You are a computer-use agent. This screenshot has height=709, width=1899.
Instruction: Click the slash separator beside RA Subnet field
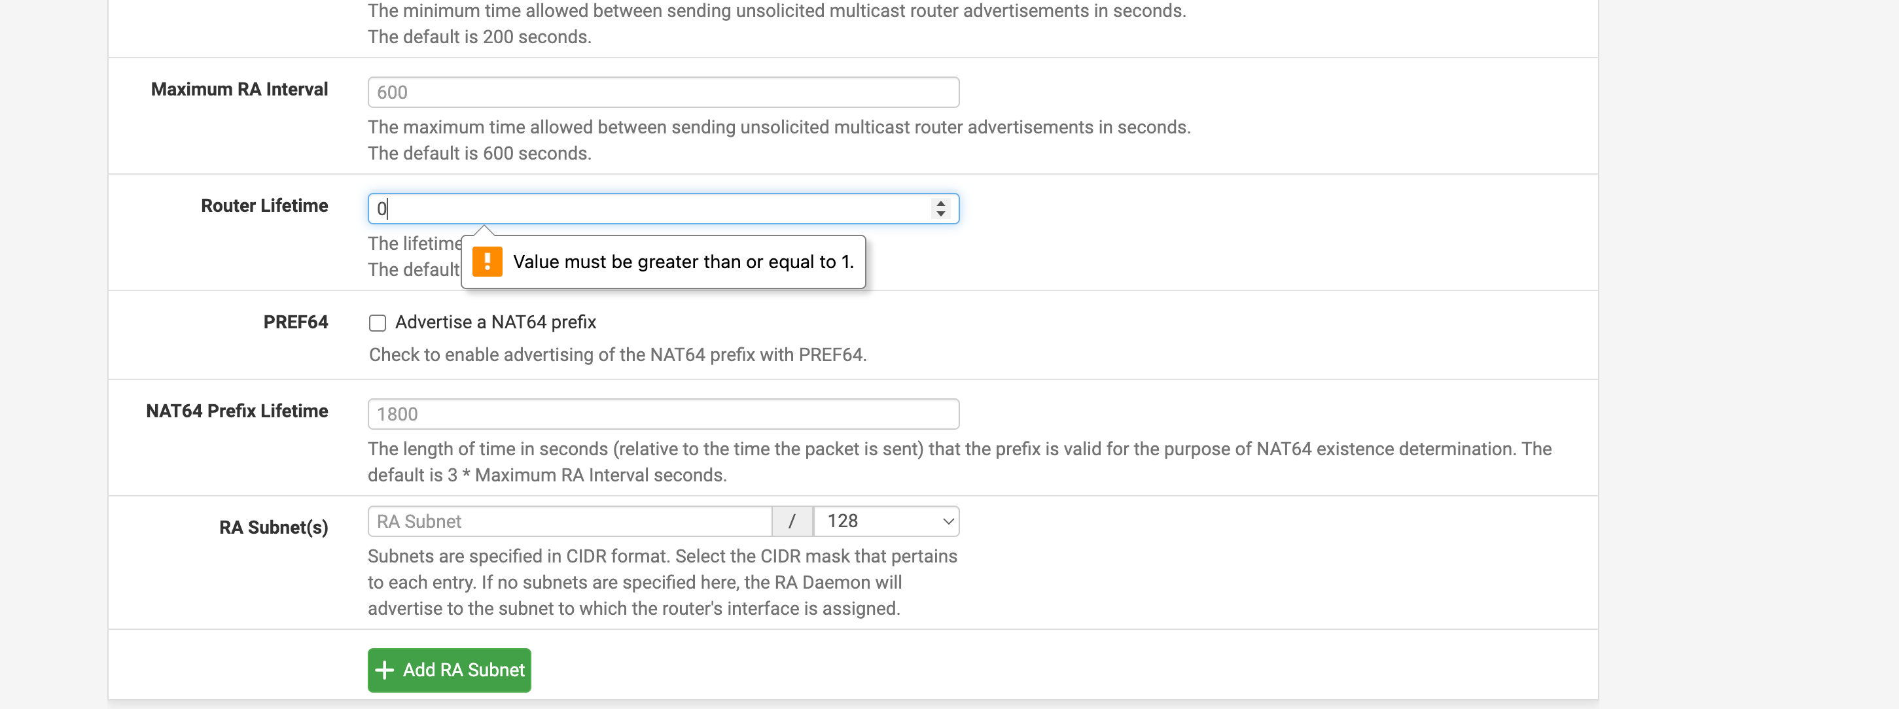tap(792, 521)
